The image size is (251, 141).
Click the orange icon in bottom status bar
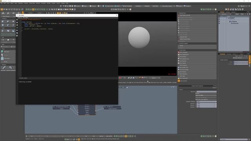click(x=79, y=139)
